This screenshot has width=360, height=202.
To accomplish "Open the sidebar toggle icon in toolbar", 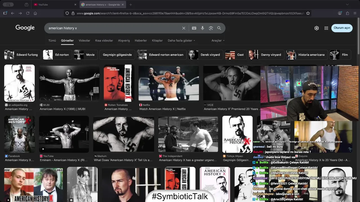I will point(5,13).
